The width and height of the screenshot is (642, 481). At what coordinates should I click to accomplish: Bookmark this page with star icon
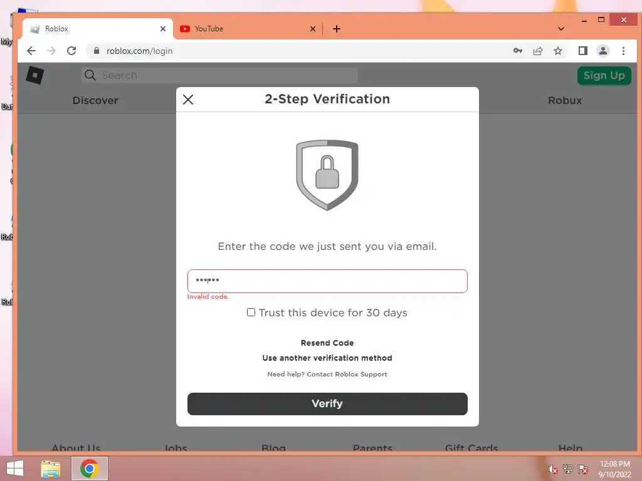pyautogui.click(x=557, y=51)
